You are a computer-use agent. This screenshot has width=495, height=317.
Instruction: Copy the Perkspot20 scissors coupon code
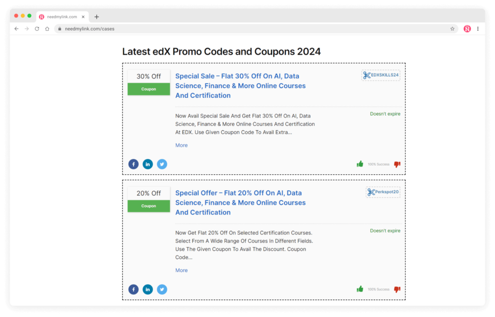pyautogui.click(x=383, y=192)
